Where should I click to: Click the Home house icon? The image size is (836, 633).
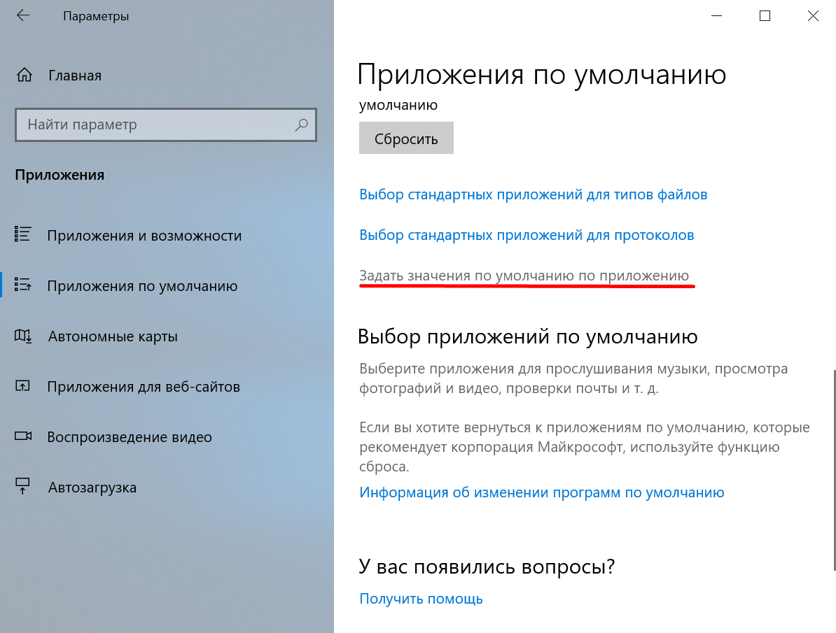click(x=24, y=75)
